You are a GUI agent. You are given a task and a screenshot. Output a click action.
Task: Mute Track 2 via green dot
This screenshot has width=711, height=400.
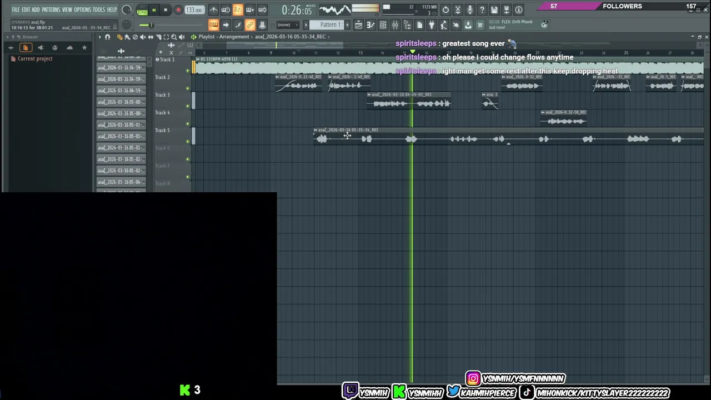coord(187,88)
